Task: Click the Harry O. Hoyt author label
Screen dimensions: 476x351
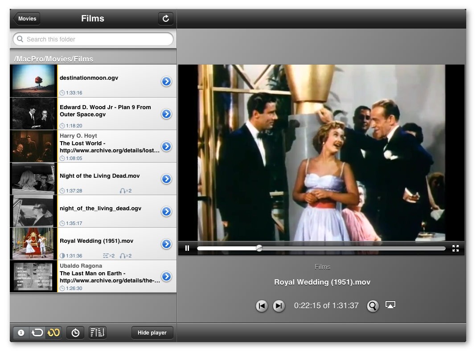Action: (78, 135)
